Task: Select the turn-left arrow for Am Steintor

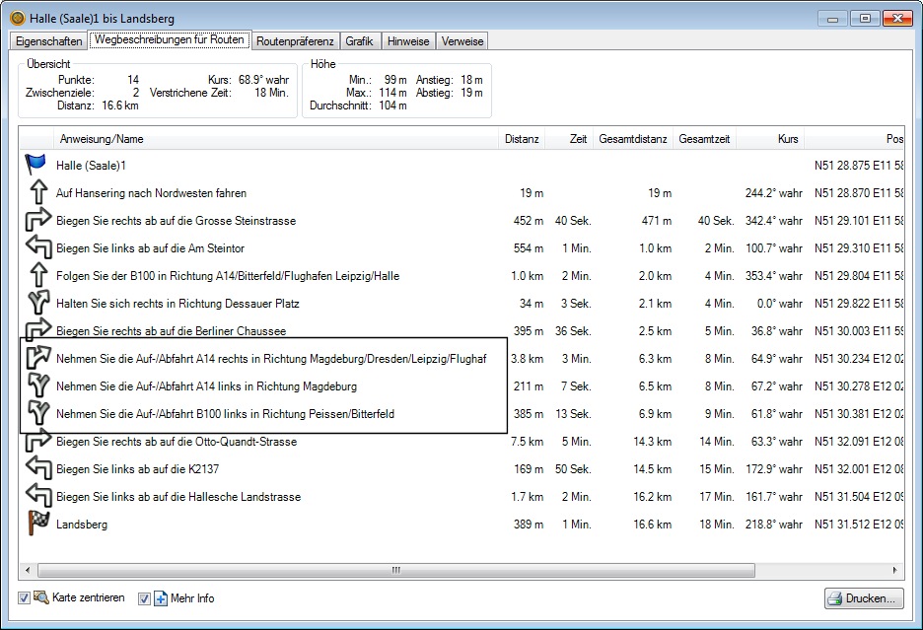Action: [36, 248]
